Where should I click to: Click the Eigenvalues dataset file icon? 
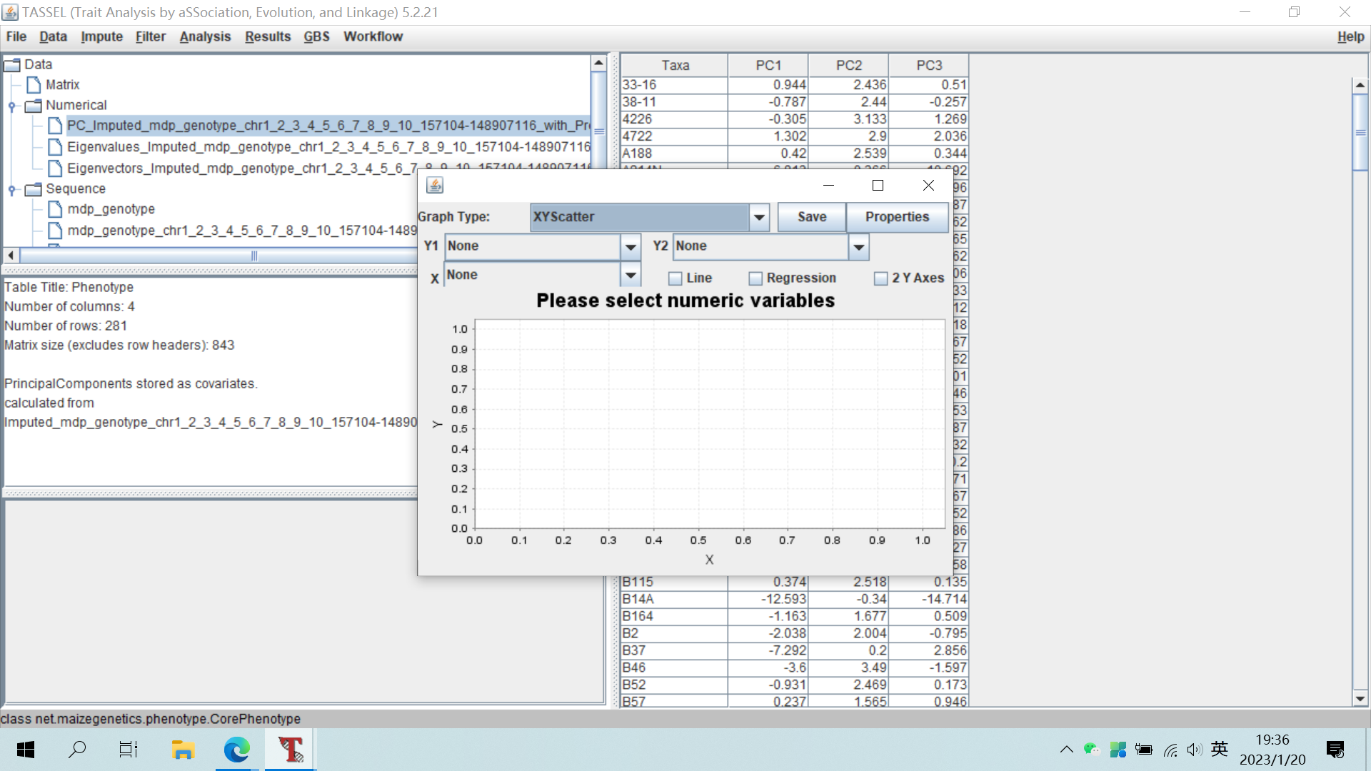55,147
